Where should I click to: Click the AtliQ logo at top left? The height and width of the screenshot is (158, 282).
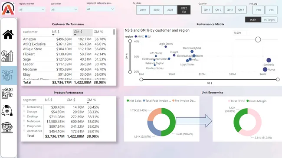pyautogui.click(x=8, y=8)
